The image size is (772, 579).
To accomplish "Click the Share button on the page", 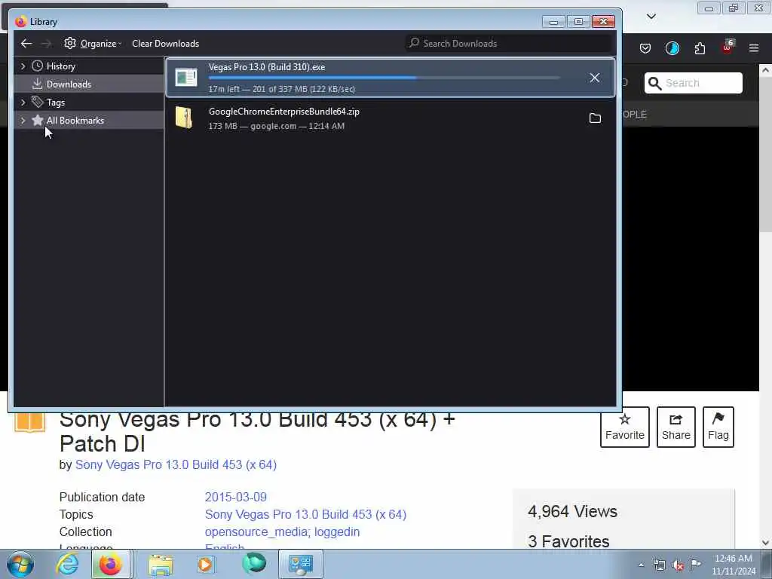I will click(x=676, y=427).
